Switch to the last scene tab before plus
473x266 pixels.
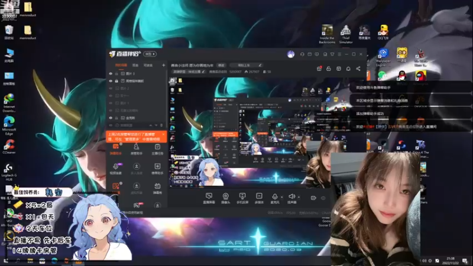click(148, 65)
